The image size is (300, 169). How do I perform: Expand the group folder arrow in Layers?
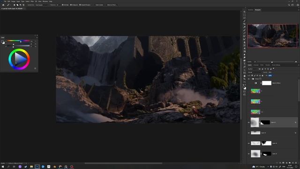coord(251,79)
